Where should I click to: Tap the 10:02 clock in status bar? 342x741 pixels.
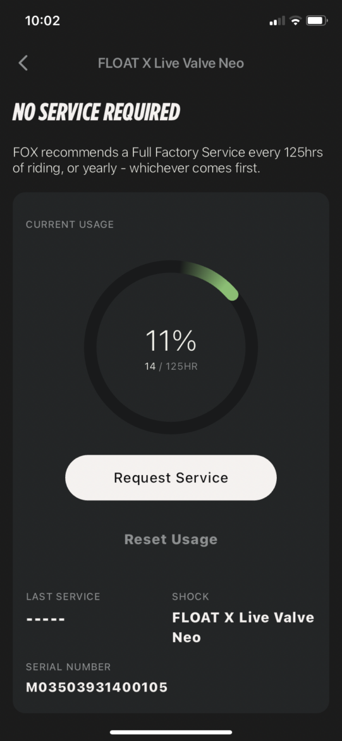(x=42, y=21)
